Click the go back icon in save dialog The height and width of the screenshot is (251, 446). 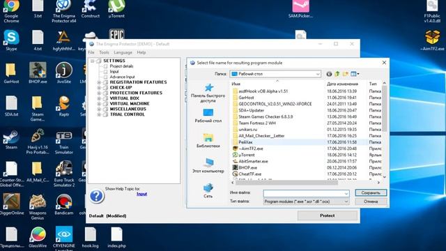click(x=329, y=74)
